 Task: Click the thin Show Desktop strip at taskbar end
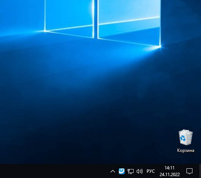[200, 171]
